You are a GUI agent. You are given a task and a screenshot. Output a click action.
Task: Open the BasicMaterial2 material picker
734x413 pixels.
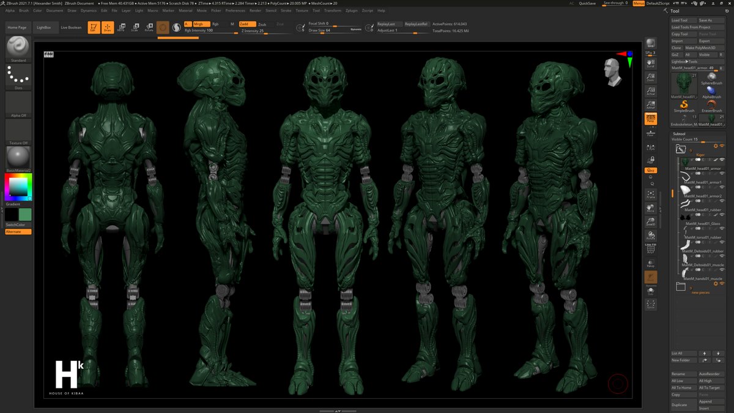point(18,159)
